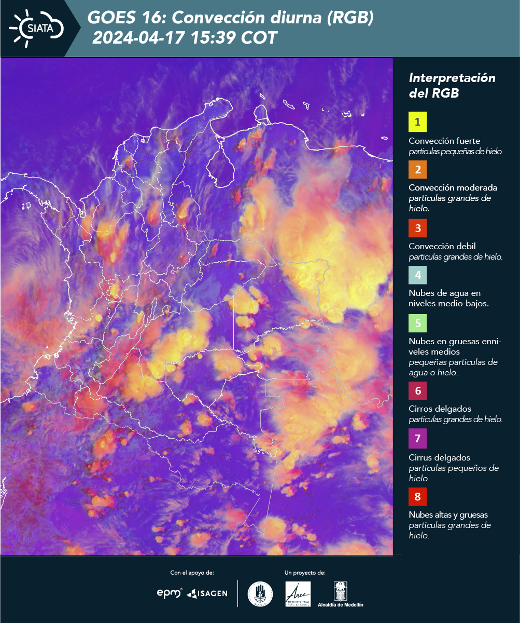Click 'particulas pequeñas de hielo.' under Convección fuerte

(456, 152)
